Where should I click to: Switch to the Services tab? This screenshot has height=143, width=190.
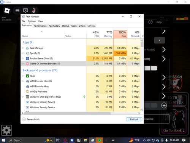pos(92,26)
